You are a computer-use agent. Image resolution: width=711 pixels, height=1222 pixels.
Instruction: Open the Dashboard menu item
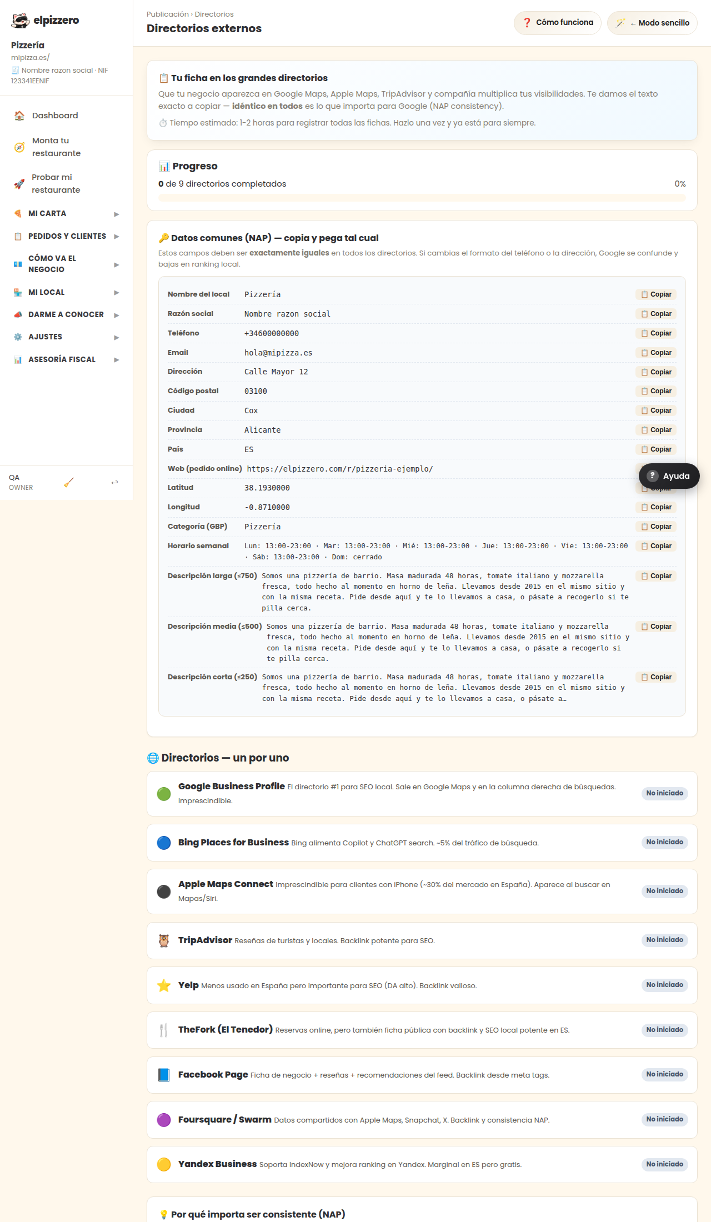[67, 116]
